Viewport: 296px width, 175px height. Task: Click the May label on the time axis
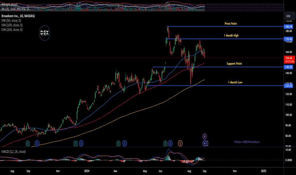[145, 171]
